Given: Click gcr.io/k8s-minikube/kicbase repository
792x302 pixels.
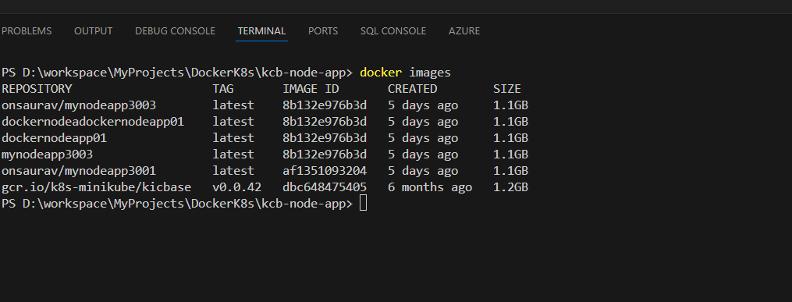Looking at the screenshot, I should click(x=97, y=187).
